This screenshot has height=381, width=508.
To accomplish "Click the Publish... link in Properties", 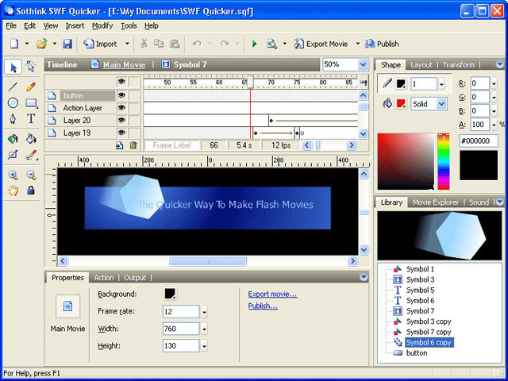I will [263, 306].
